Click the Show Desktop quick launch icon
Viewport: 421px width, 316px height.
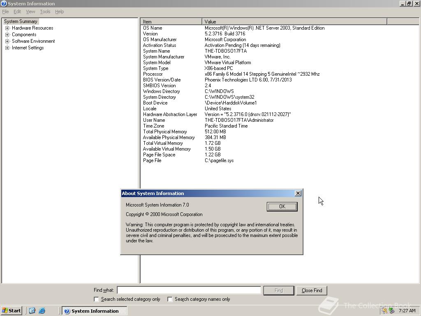(32, 311)
